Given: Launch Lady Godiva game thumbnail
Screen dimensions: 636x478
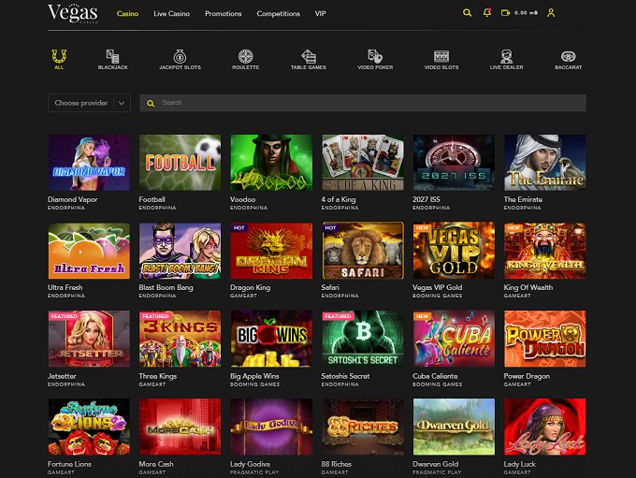Looking at the screenshot, I should coord(271,427).
